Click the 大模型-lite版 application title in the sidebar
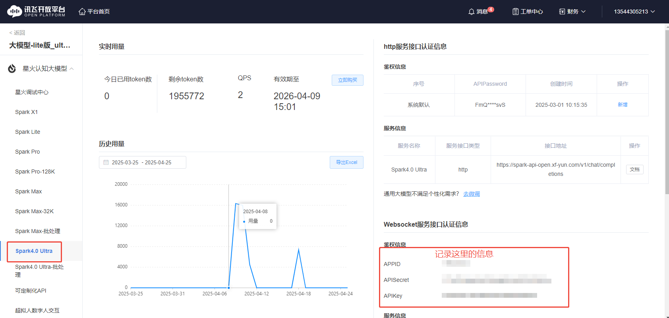 [40, 45]
